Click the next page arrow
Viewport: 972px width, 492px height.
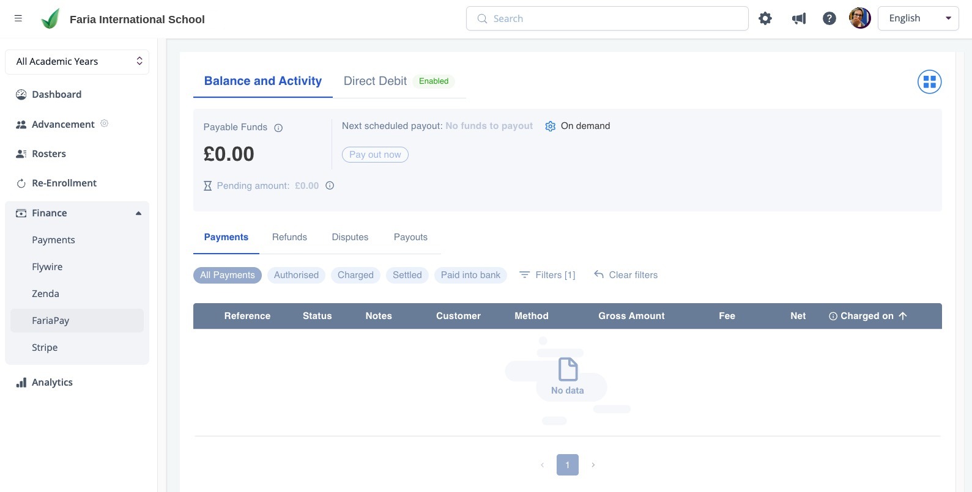coord(593,465)
